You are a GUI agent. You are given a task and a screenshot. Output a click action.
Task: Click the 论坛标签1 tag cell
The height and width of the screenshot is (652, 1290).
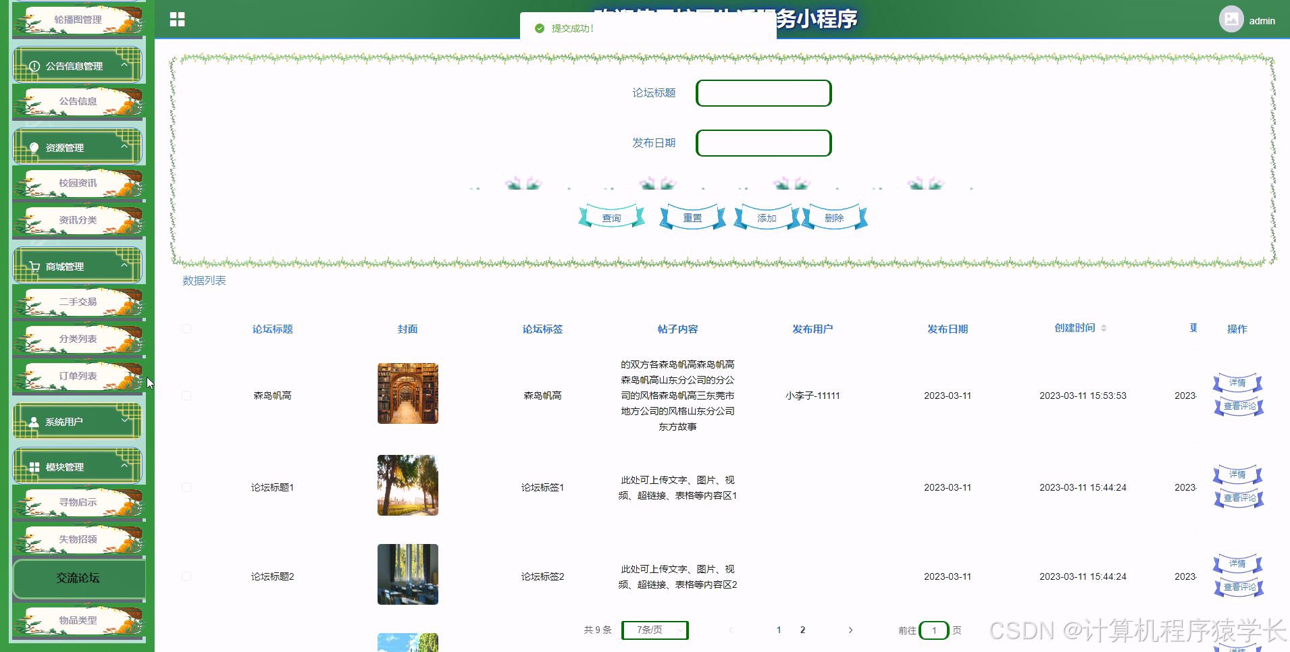point(542,487)
